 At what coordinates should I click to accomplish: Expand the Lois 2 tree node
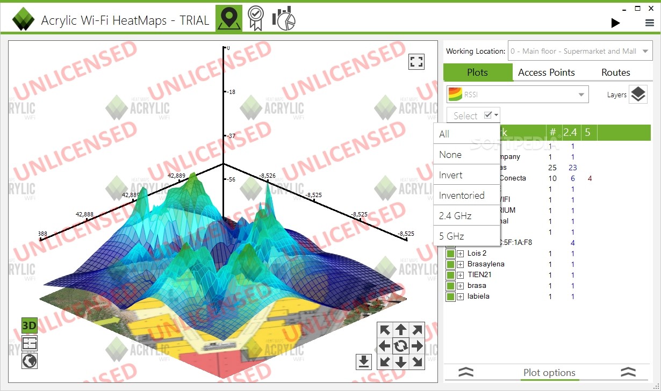coord(461,254)
